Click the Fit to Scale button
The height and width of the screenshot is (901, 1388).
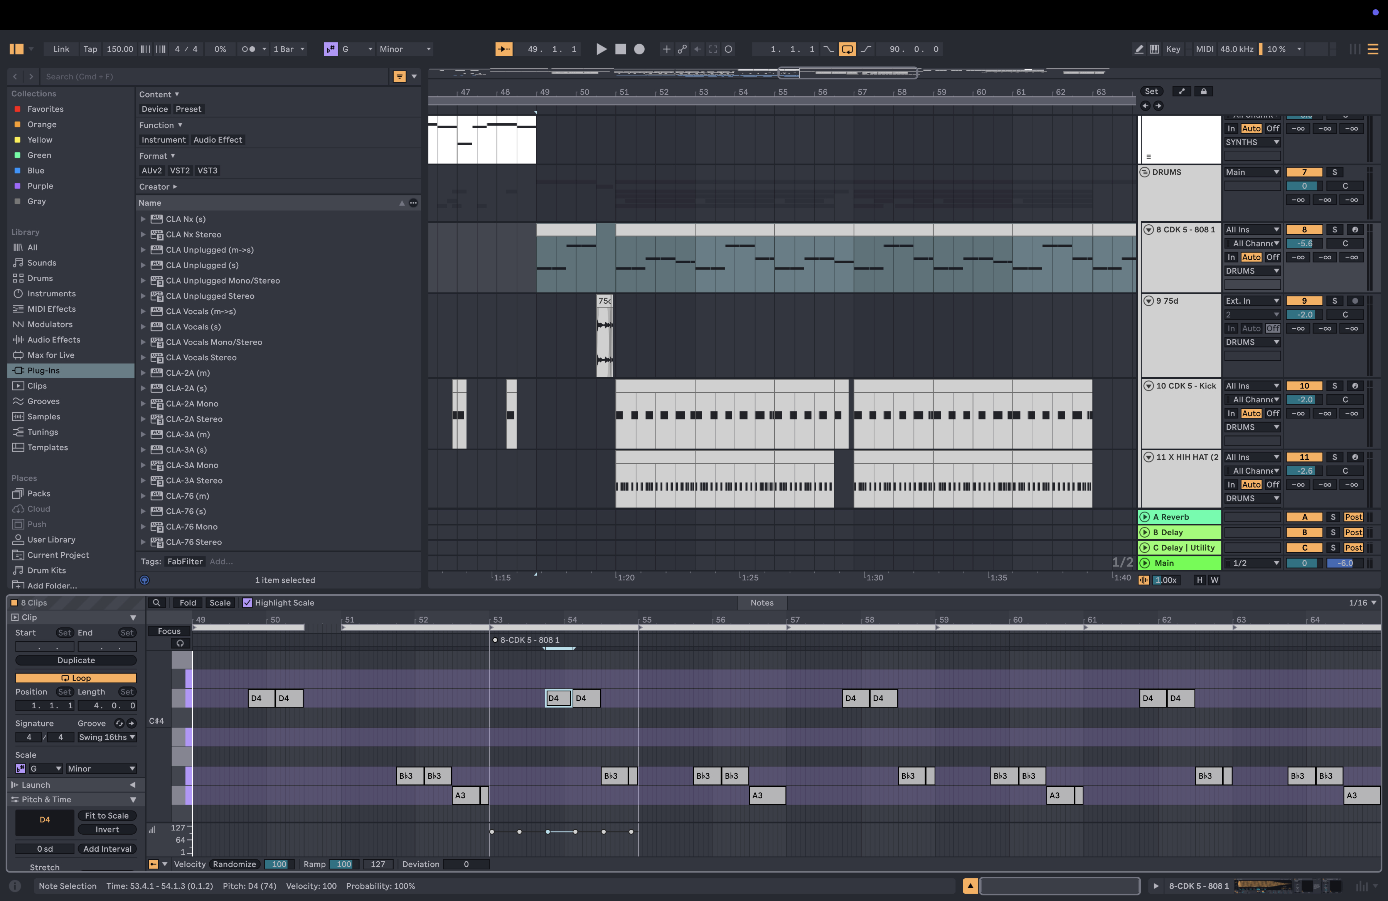point(107,816)
